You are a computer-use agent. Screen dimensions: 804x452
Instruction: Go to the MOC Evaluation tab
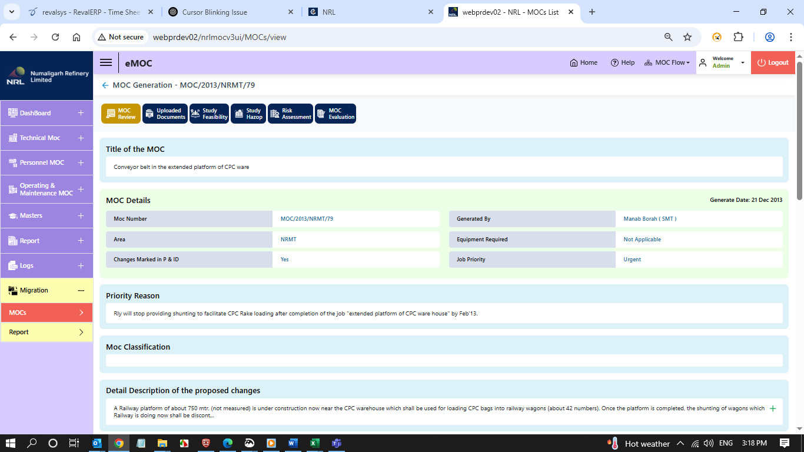tap(335, 114)
